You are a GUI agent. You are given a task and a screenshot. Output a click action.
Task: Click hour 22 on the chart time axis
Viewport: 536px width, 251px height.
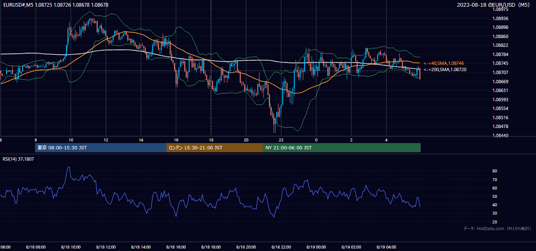coord(281,140)
